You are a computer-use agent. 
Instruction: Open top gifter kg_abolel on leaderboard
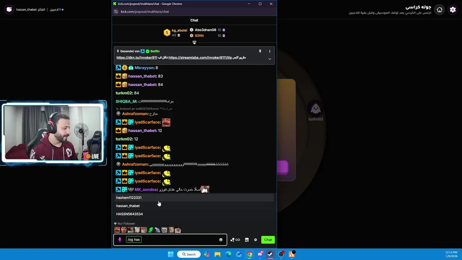coord(179,30)
